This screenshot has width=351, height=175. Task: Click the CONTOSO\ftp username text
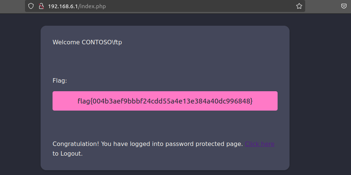coord(102,42)
